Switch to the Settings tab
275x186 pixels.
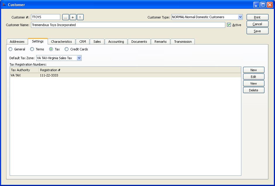pos(38,41)
